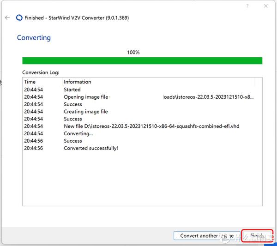Click the Finish button
The width and height of the screenshot is (277, 246).
coord(257,235)
